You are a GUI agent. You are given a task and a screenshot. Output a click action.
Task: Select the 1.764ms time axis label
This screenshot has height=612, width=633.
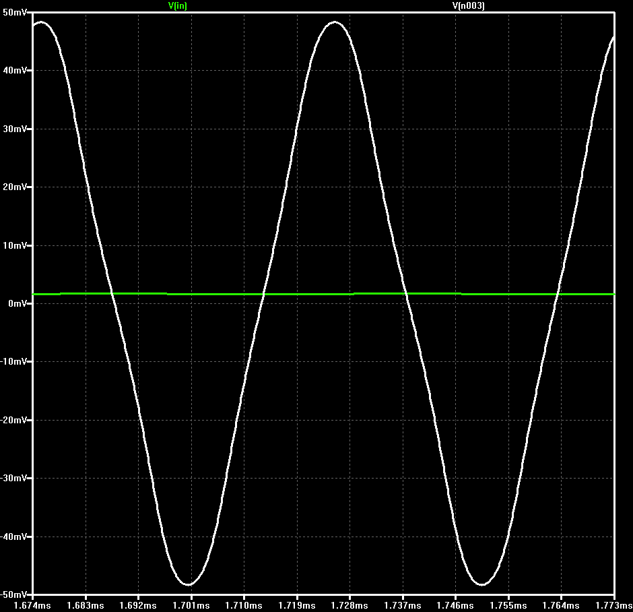tap(561, 605)
